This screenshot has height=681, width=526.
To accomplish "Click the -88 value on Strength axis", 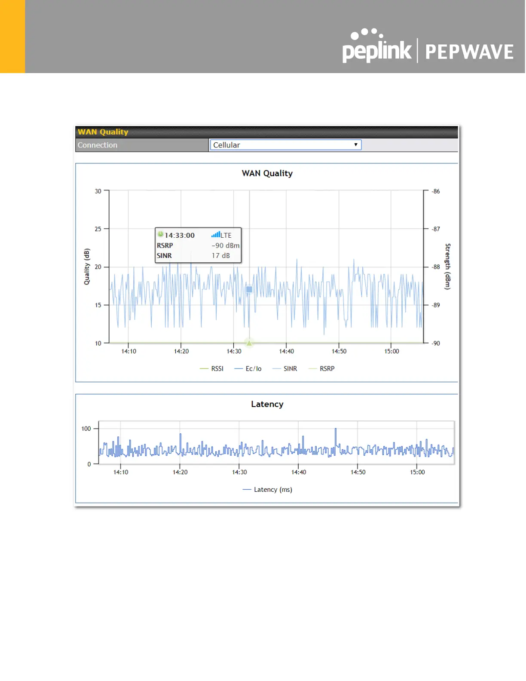I will tap(436, 267).
